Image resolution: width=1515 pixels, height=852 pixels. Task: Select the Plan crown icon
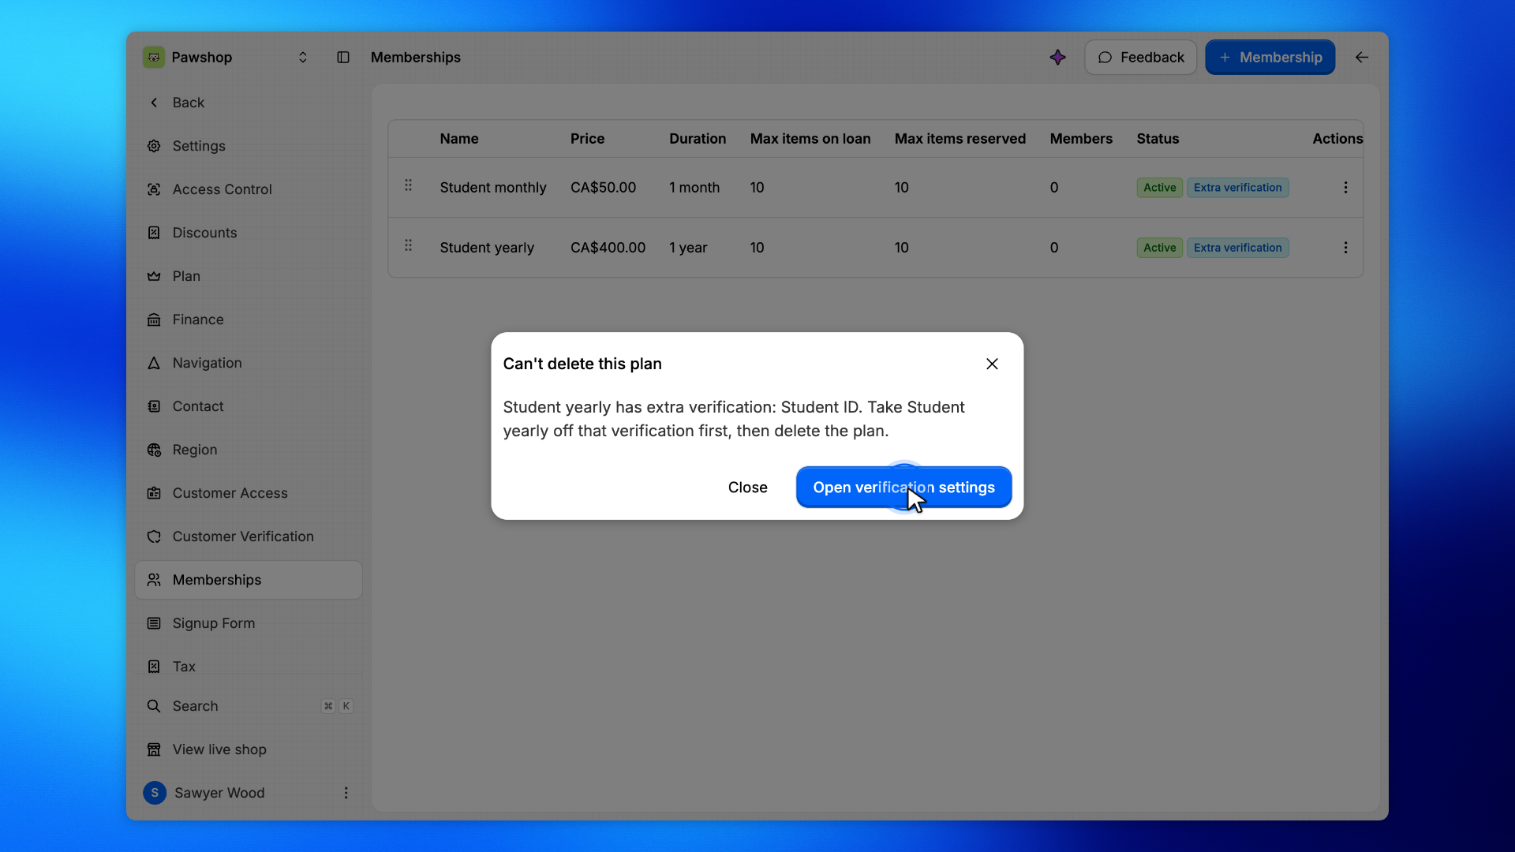tap(154, 276)
